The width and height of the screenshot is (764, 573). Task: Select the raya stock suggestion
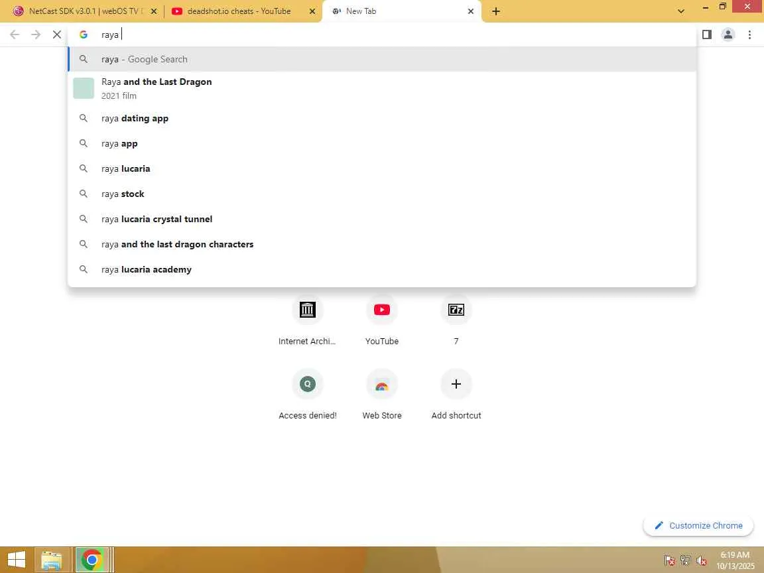[x=382, y=194]
